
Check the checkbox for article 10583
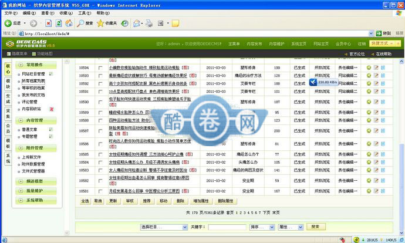click(x=100, y=170)
